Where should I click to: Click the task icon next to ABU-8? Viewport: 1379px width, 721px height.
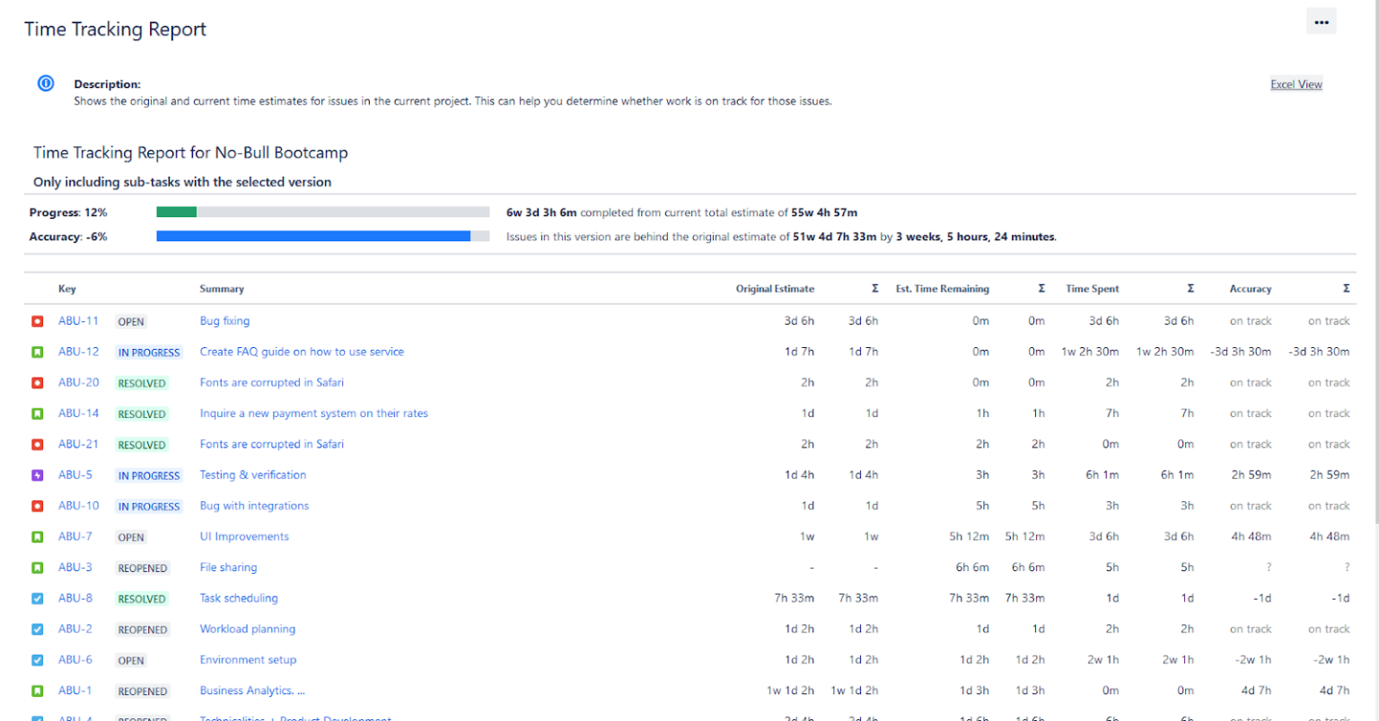pyautogui.click(x=38, y=597)
